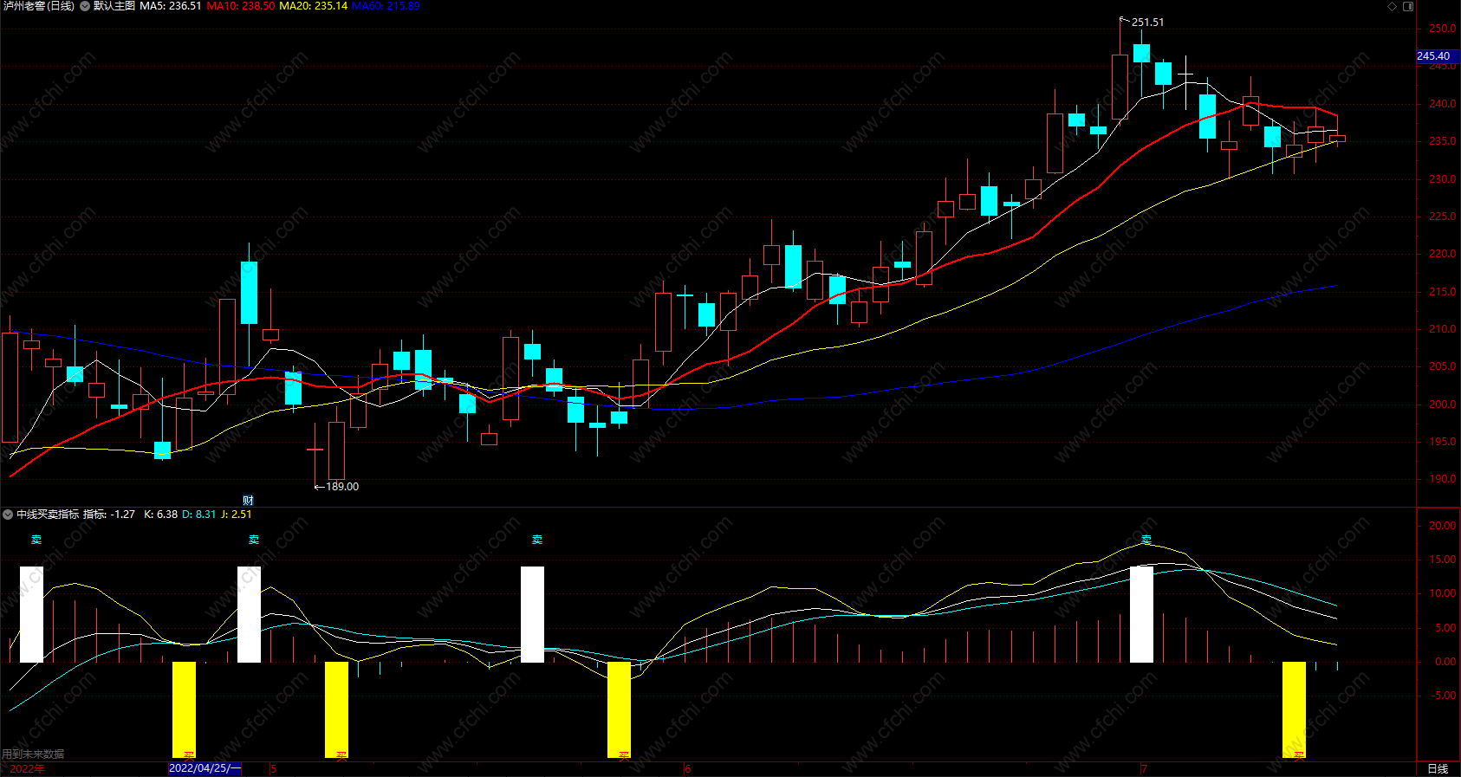The width and height of the screenshot is (1461, 777).
Task: Click the 250.0 price axis label
Action: [x=1442, y=29]
